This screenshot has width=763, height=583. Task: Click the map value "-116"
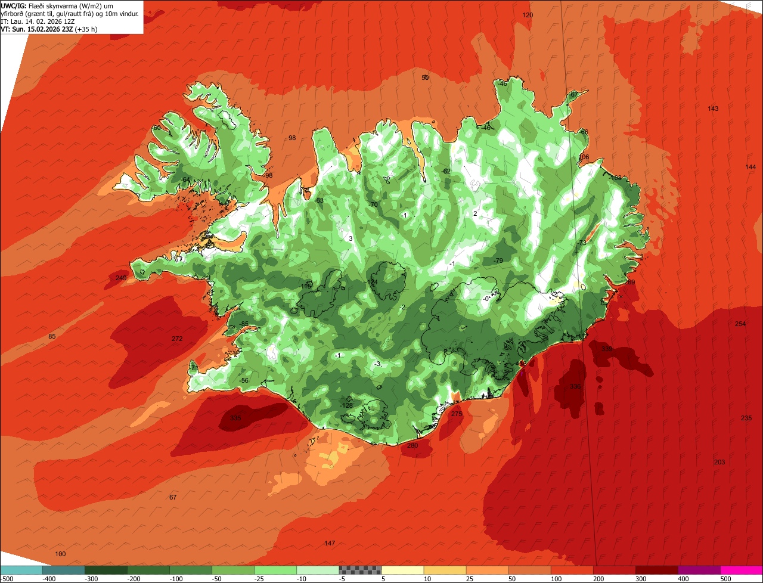[x=306, y=286]
